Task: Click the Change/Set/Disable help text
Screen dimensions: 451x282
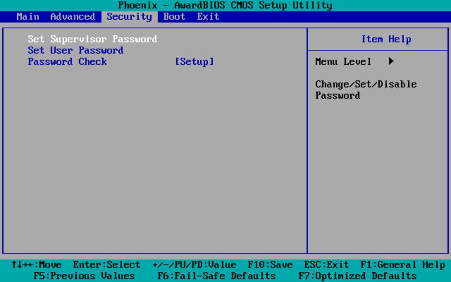Action: (x=366, y=90)
